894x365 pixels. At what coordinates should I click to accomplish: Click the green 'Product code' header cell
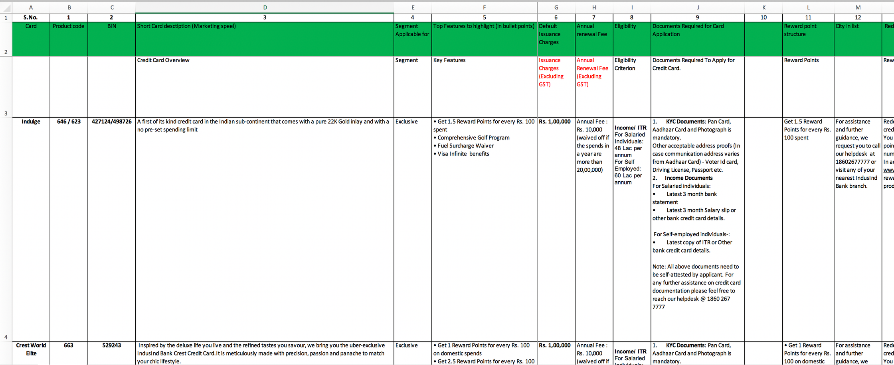tap(69, 39)
